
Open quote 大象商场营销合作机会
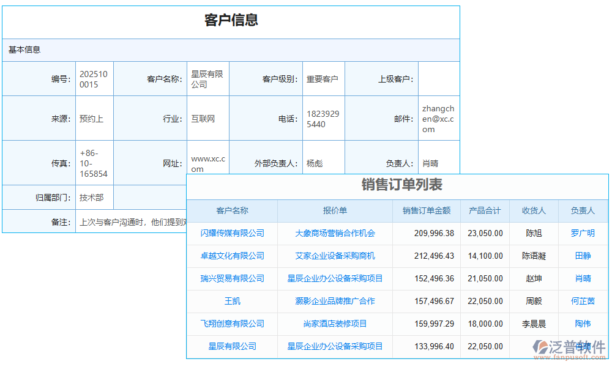(x=335, y=233)
